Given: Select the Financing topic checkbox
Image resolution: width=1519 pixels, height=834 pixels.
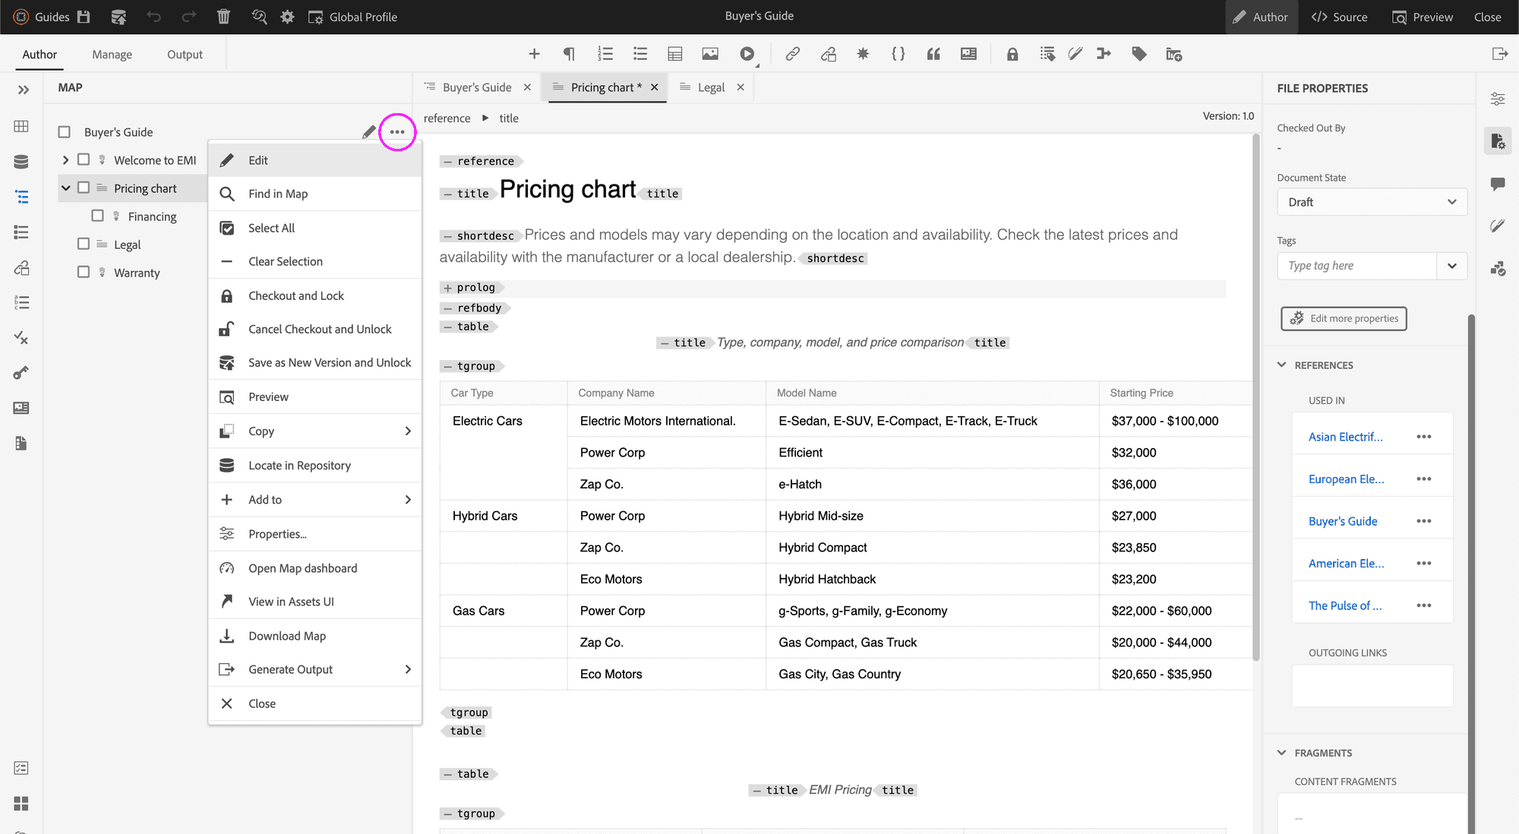Looking at the screenshot, I should (x=97, y=216).
